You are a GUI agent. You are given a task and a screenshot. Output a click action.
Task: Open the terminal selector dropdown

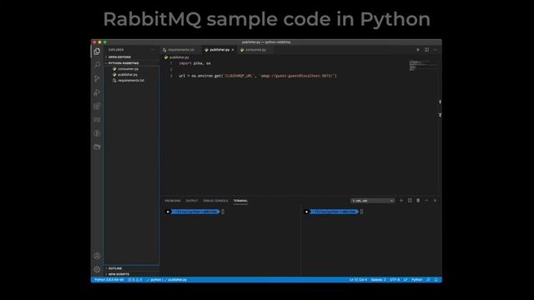coord(373,201)
